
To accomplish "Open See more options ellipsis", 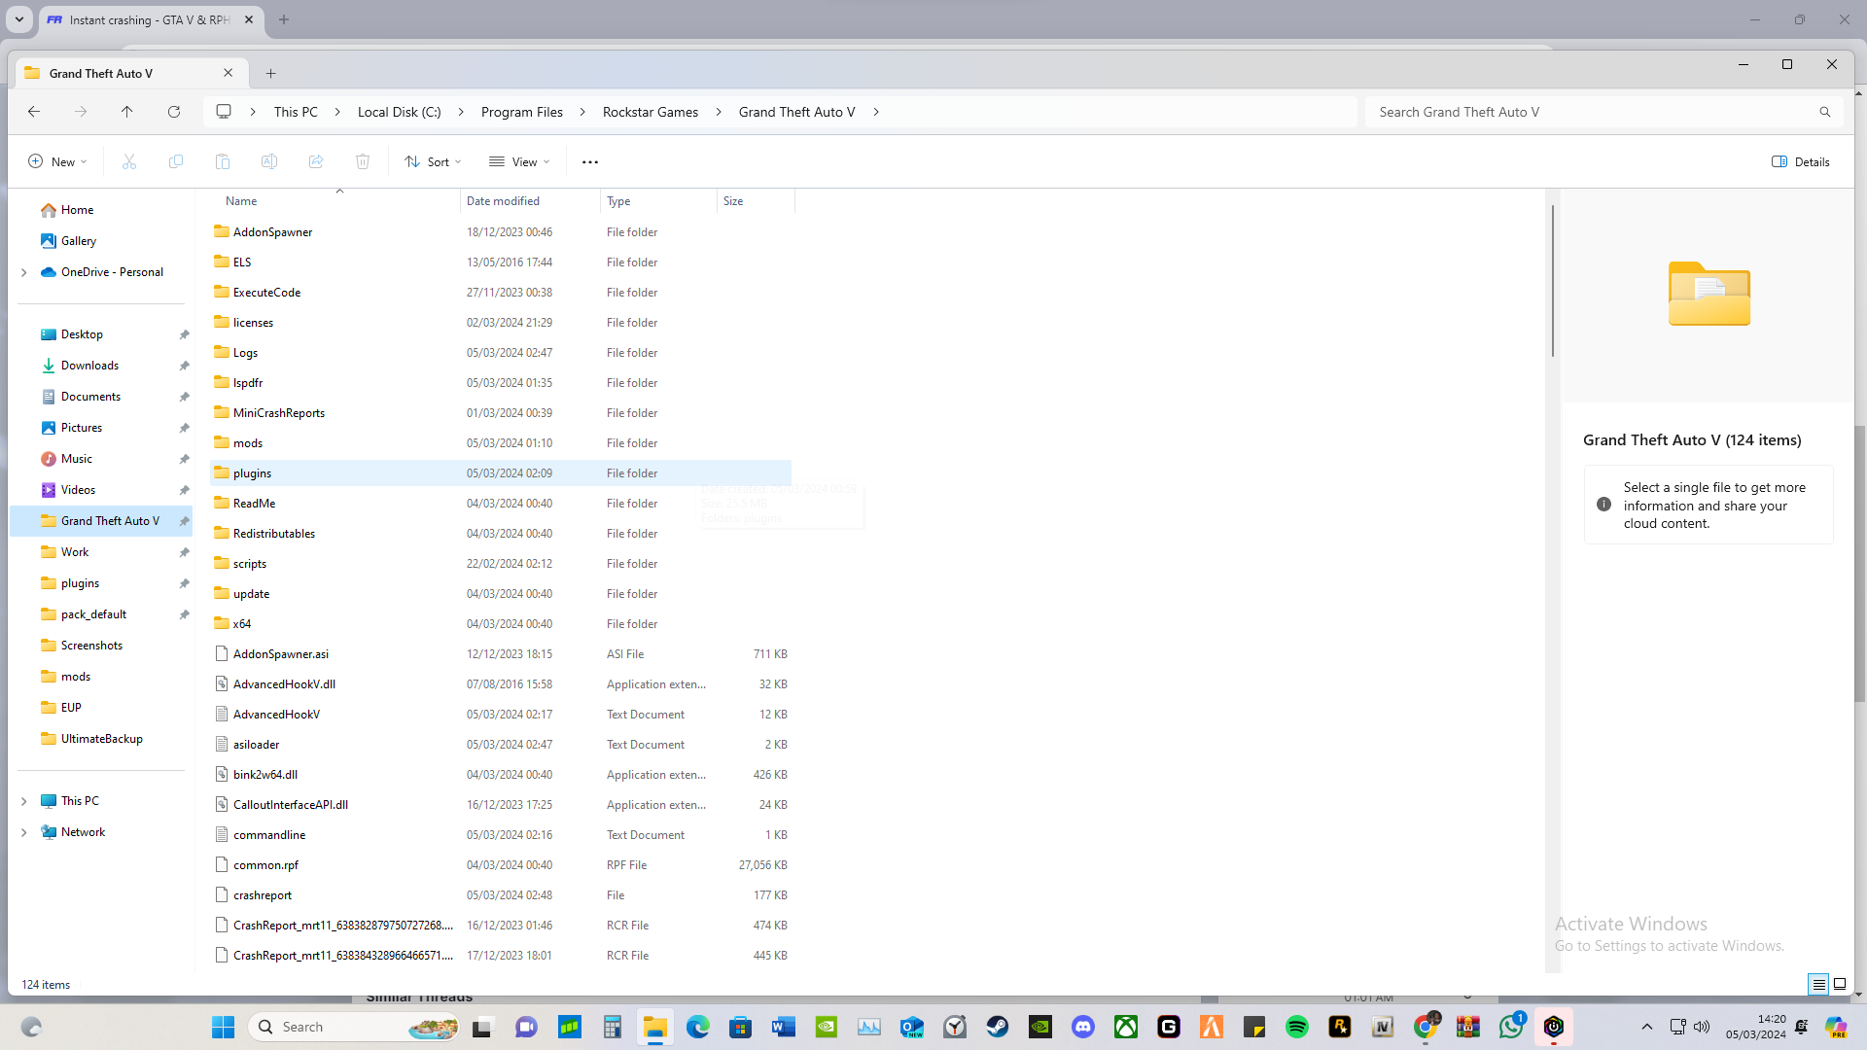I will [590, 161].
